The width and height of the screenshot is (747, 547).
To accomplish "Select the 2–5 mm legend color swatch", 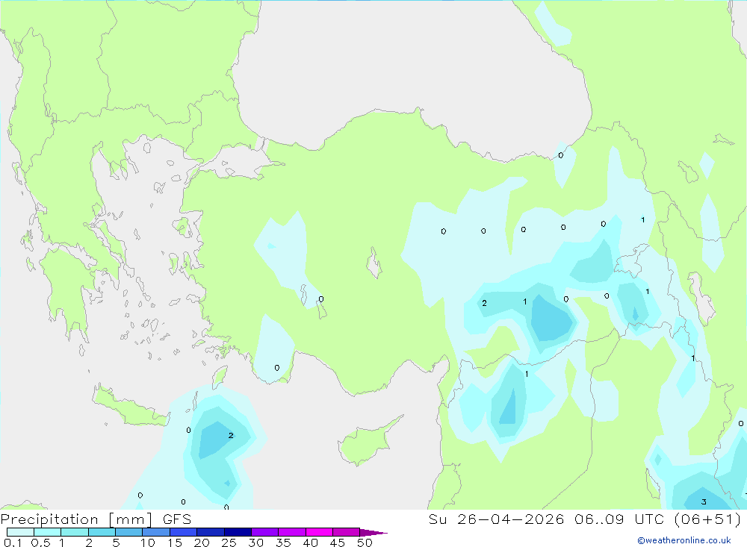I will click(x=102, y=532).
